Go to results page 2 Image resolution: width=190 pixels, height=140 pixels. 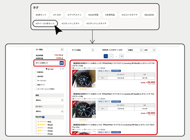click(111, 56)
